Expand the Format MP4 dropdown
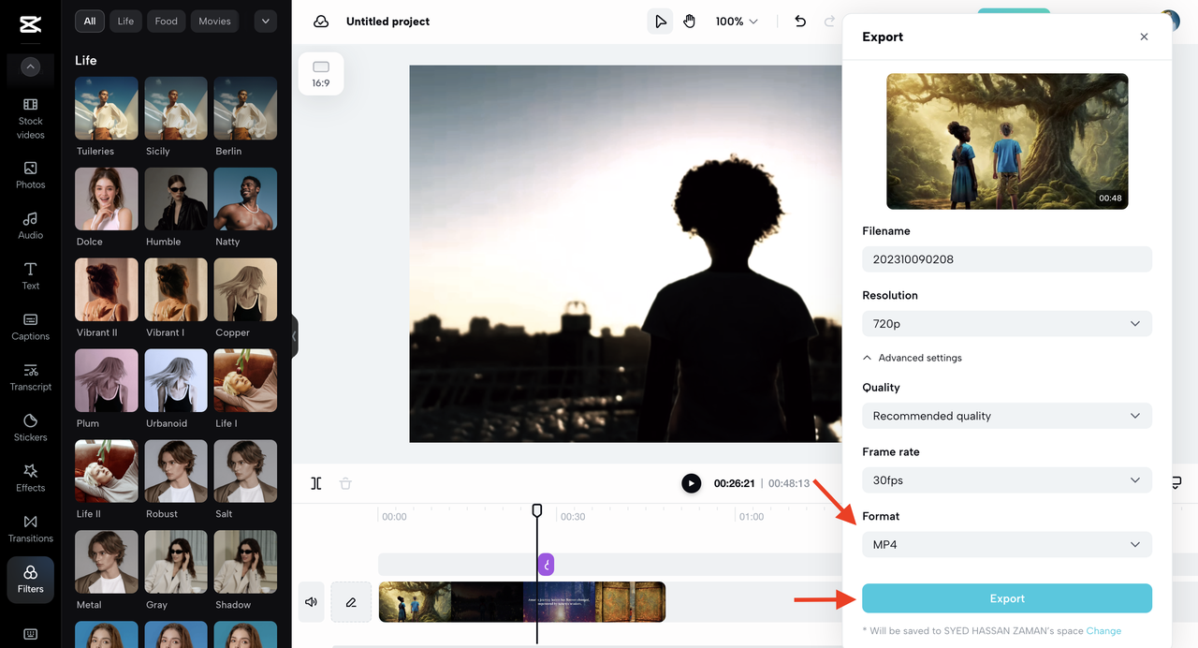 (x=1006, y=545)
